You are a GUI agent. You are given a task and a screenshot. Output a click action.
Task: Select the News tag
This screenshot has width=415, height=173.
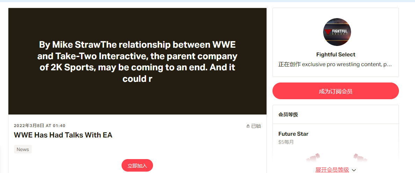pos(23,149)
